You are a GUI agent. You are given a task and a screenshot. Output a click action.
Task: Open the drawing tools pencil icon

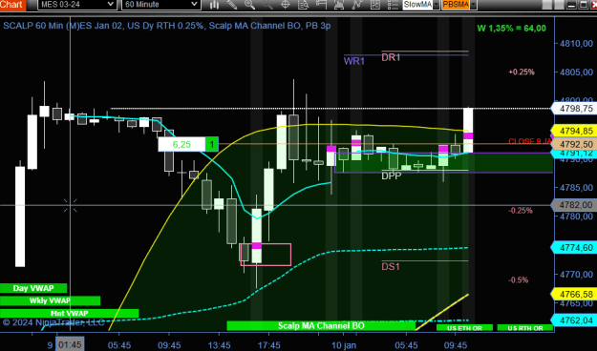click(x=232, y=5)
